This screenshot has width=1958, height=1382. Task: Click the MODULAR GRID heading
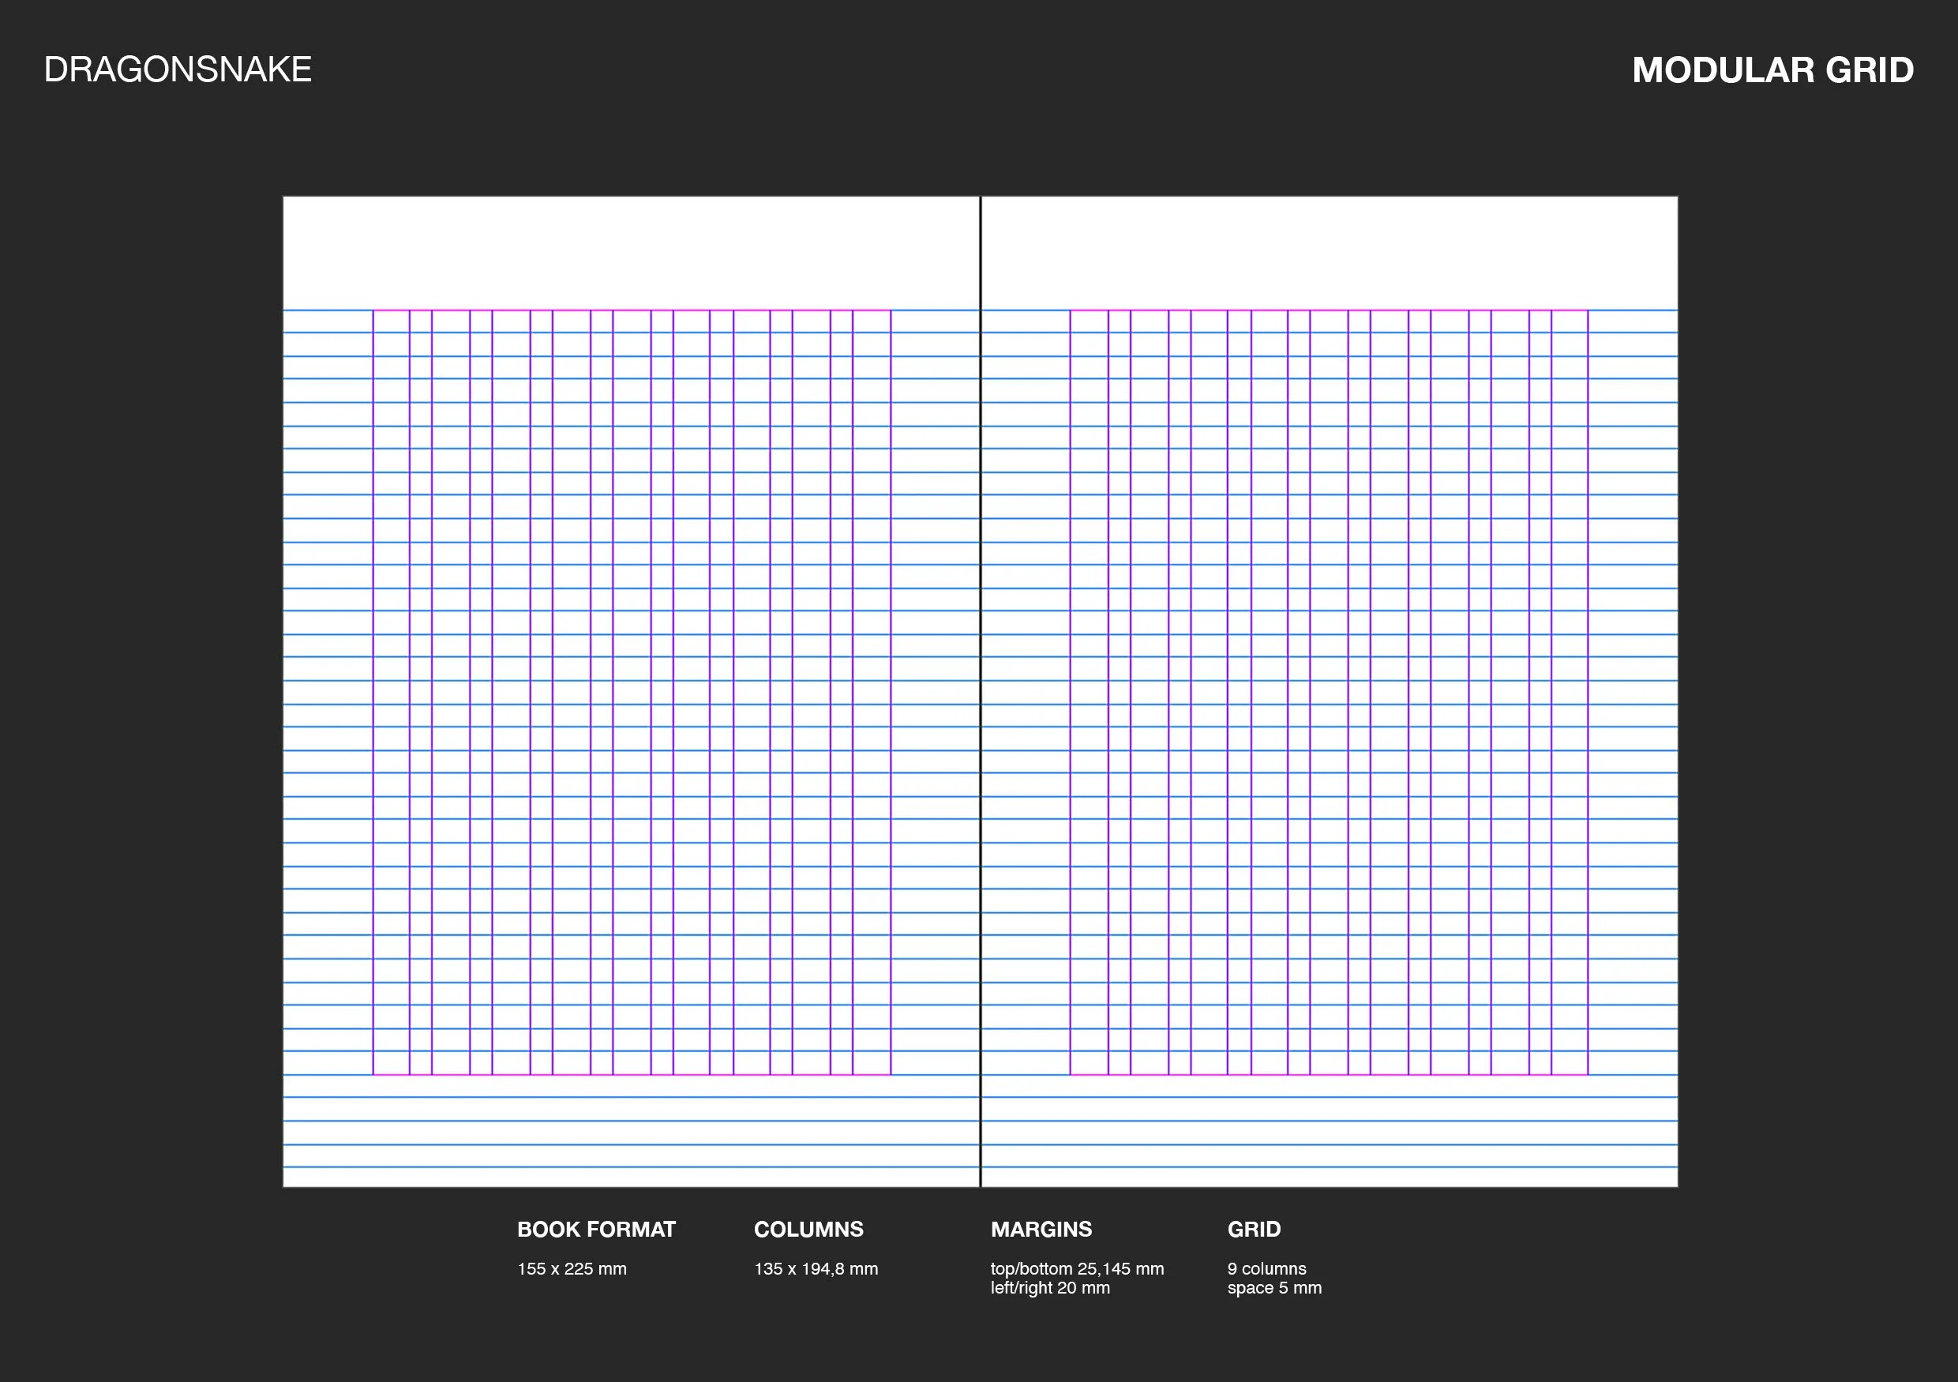coord(1772,70)
